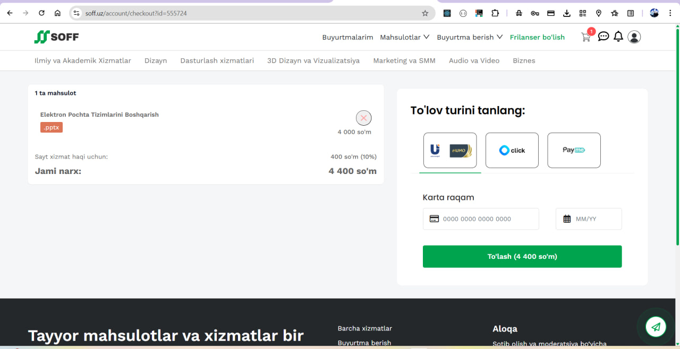
Task: Remove Elektron Pochta item with the X icon
Action: [363, 118]
